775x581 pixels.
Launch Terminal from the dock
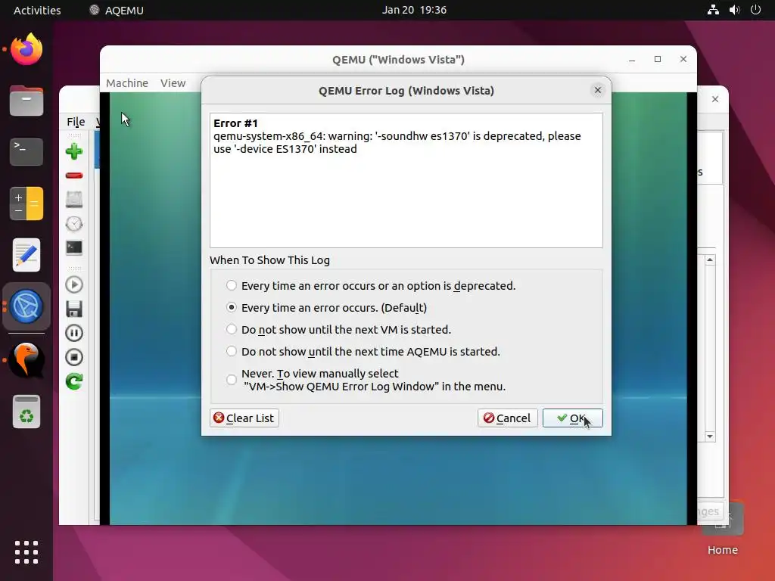(x=26, y=152)
